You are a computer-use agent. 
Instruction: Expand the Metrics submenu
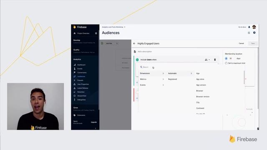coord(152,79)
